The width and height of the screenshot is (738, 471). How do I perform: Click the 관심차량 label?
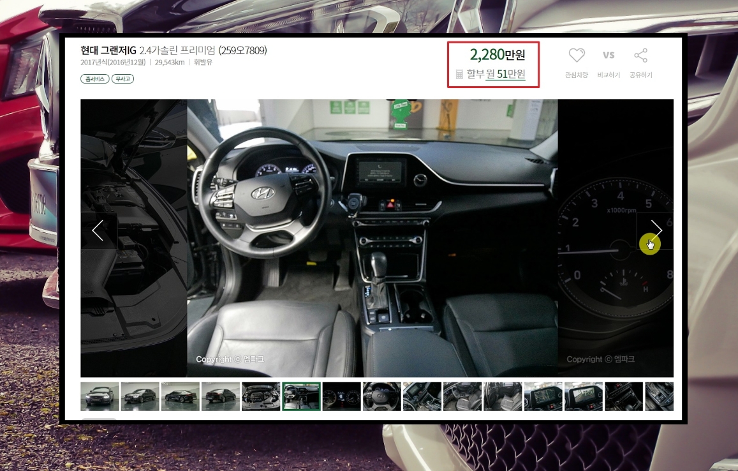[577, 75]
